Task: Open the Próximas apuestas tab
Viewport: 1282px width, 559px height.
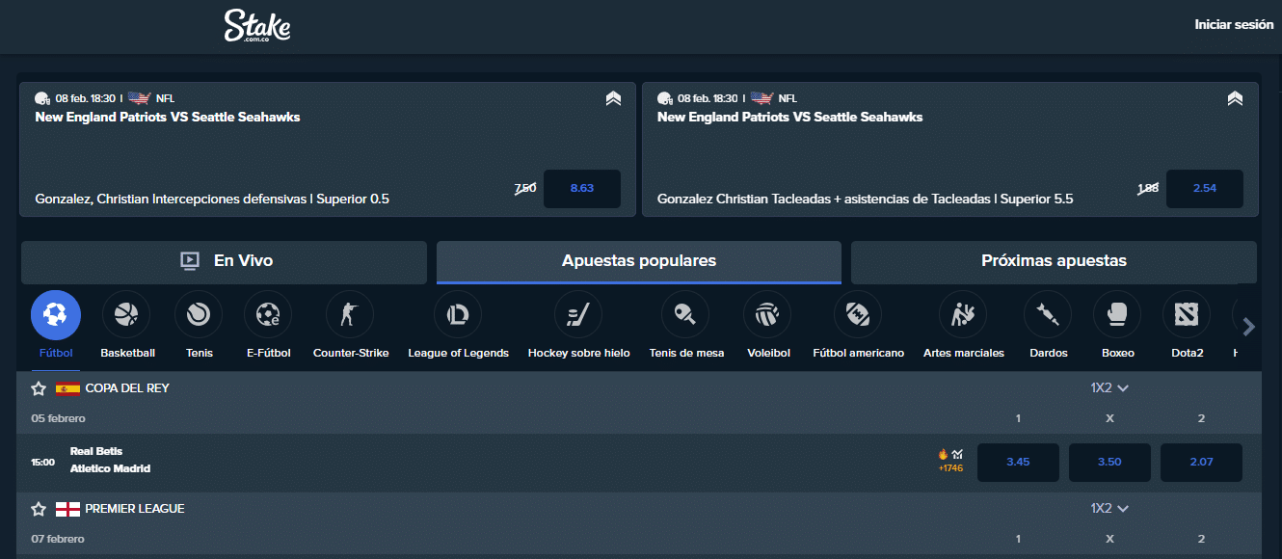Action: click(1054, 260)
